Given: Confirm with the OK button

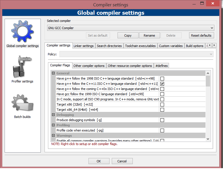Looking at the screenshot, I should [99, 161].
